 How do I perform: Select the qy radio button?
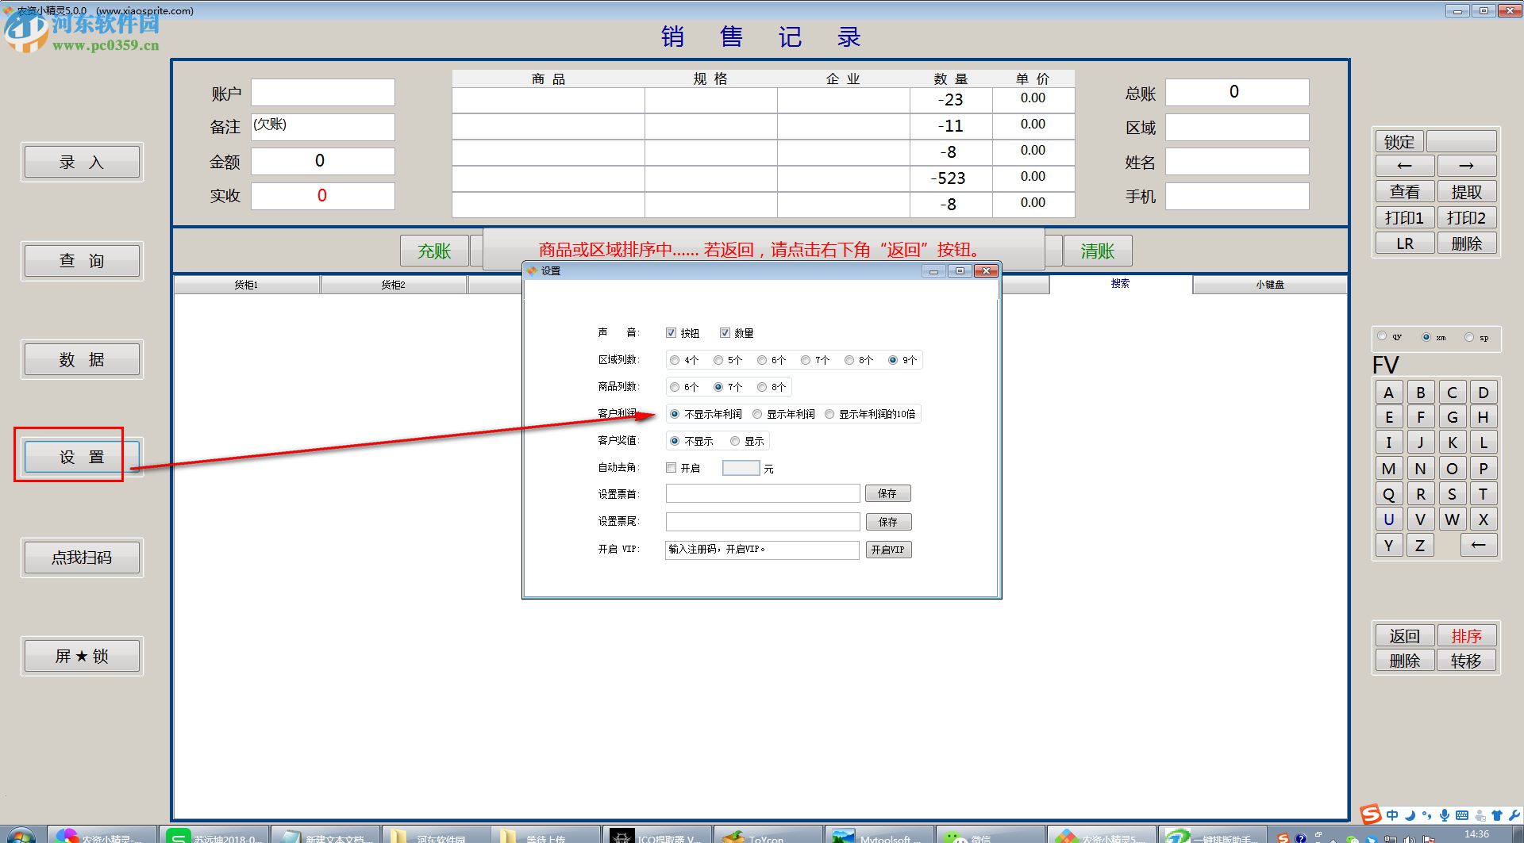1383,336
